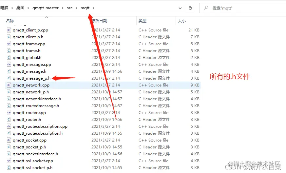Select file qmqtt_network.cpp
Viewport: 286px width, 173px height.
(31, 85)
